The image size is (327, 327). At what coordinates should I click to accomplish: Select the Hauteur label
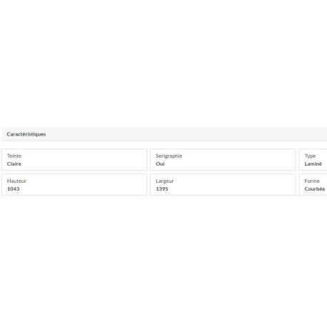16,181
